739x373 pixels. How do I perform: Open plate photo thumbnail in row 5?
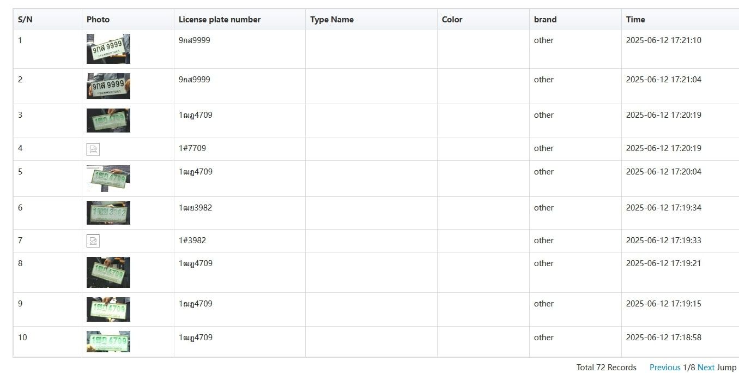pos(108,178)
